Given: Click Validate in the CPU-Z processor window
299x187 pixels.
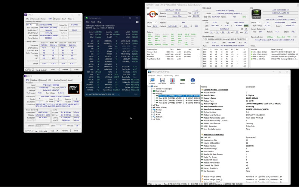Looking at the screenshot, I should coord(65,131).
